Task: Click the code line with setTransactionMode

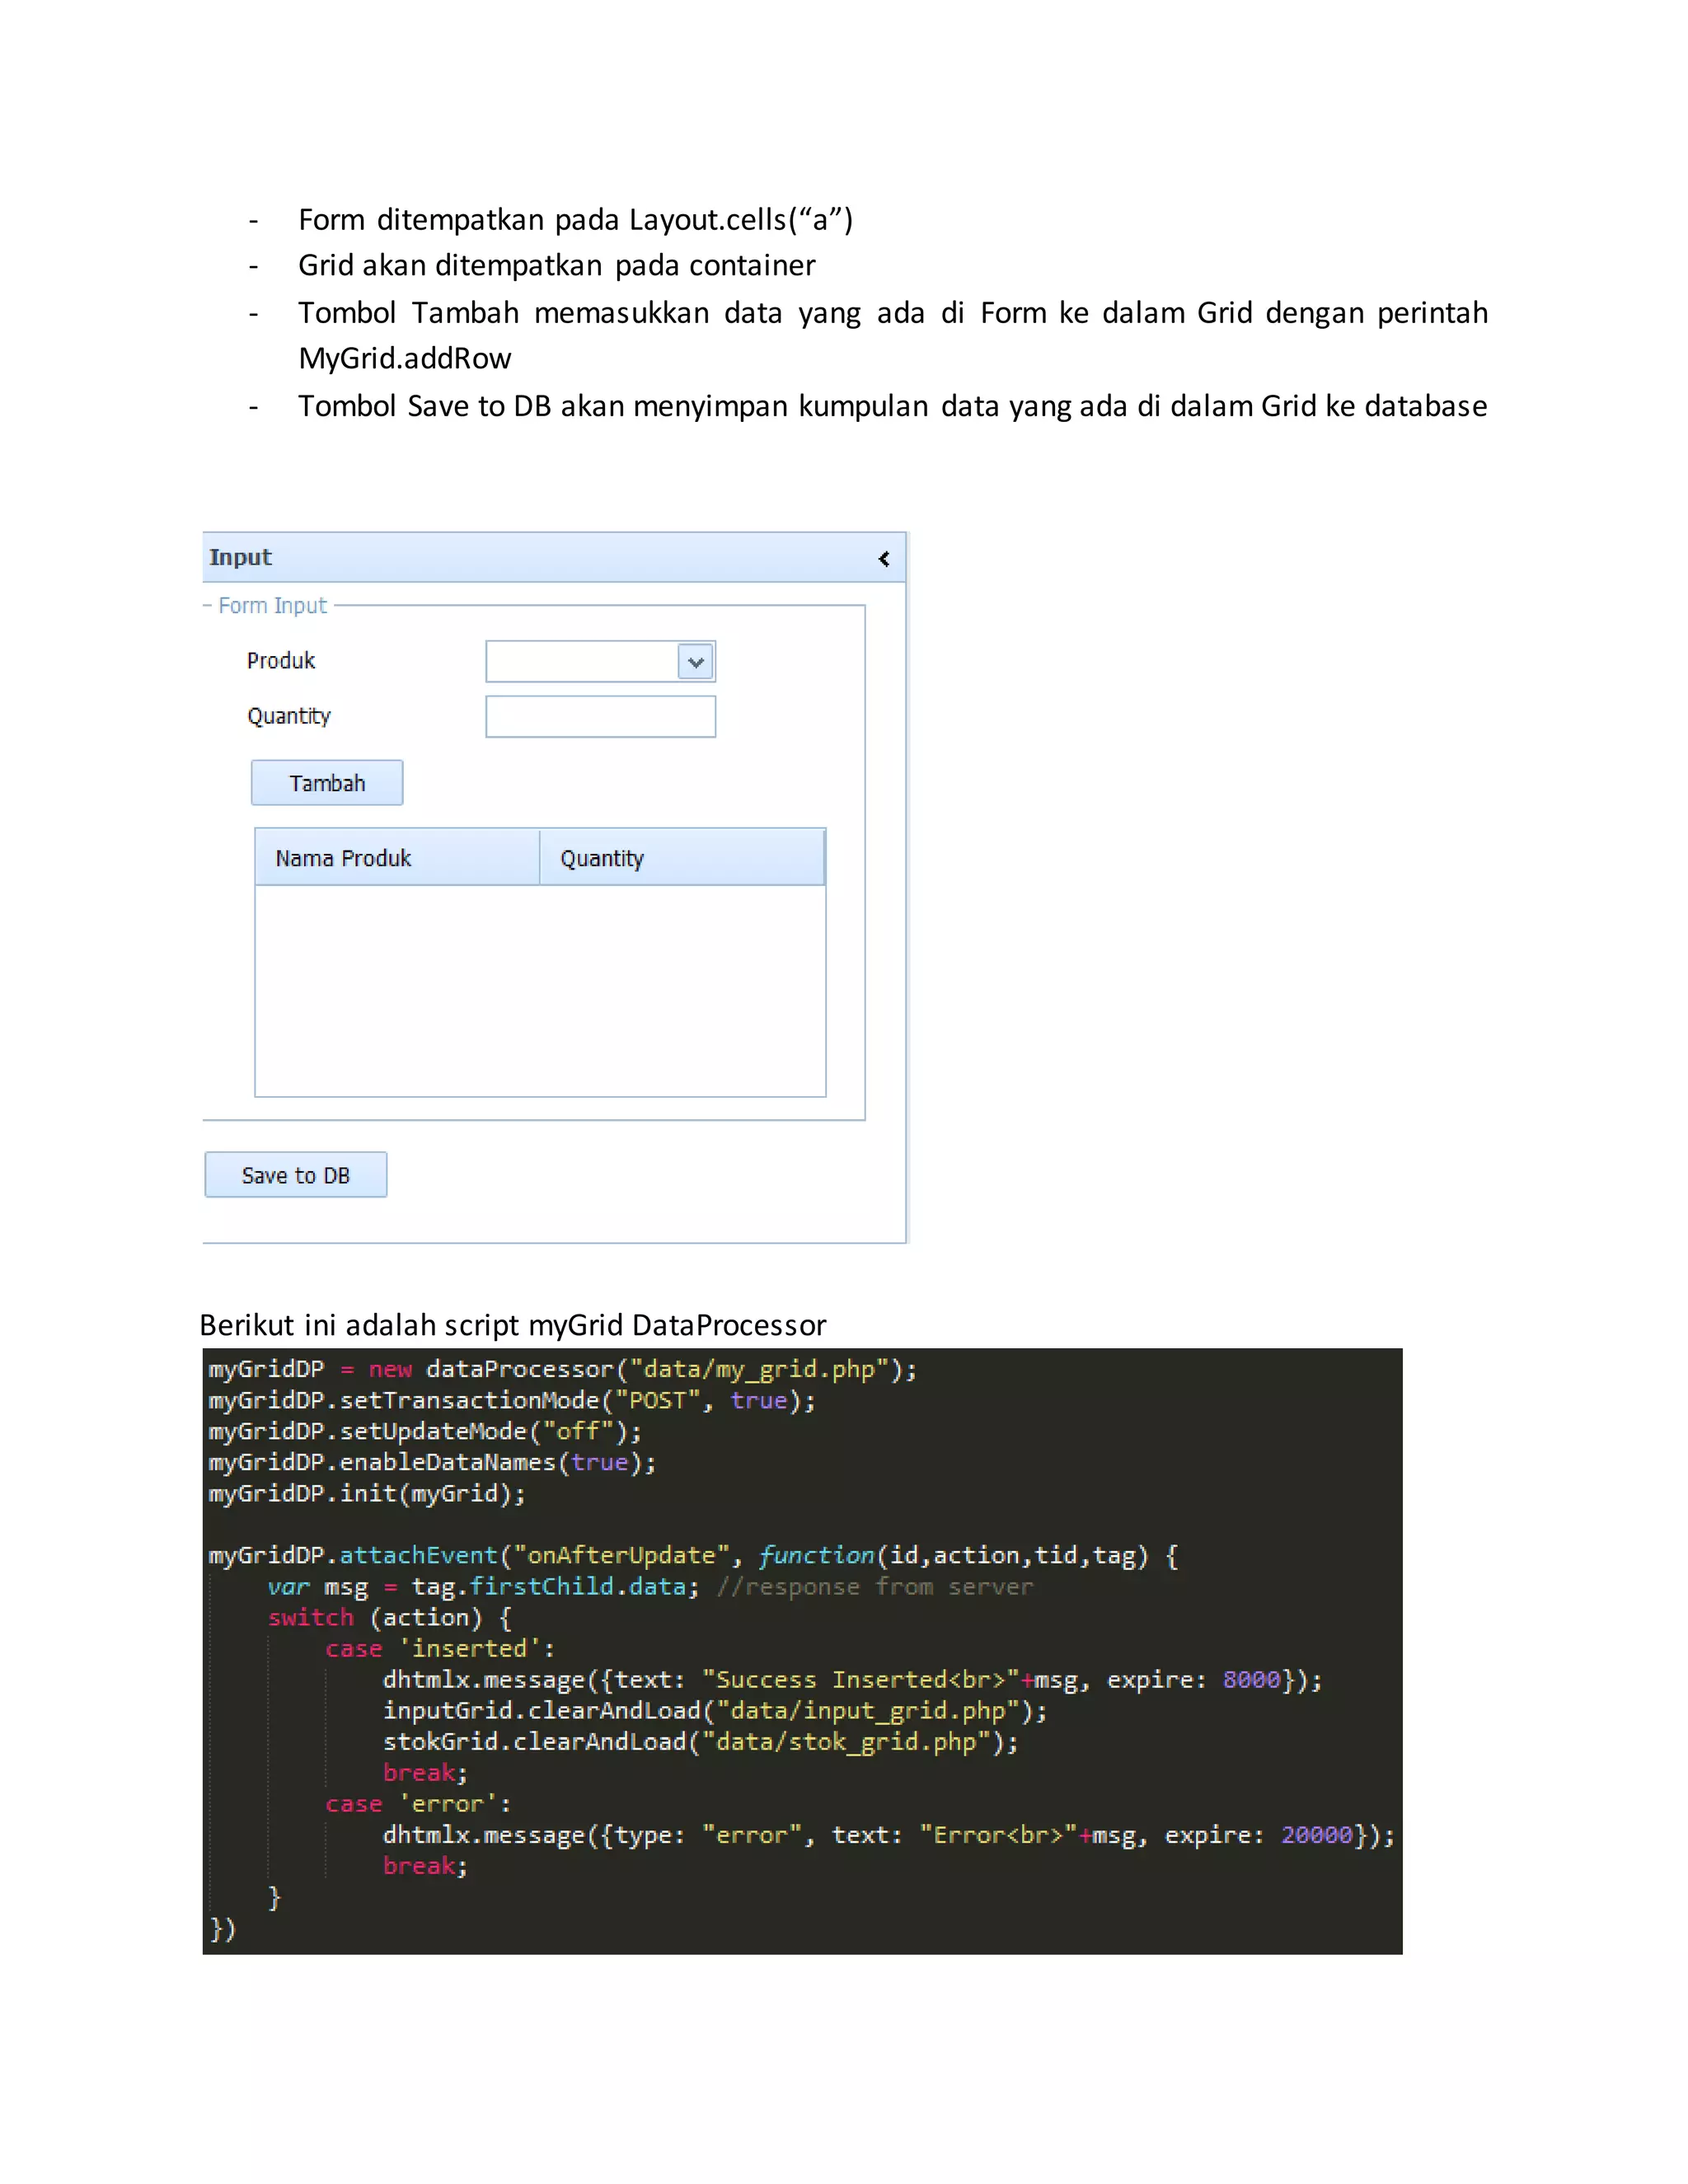Action: pos(512,1401)
